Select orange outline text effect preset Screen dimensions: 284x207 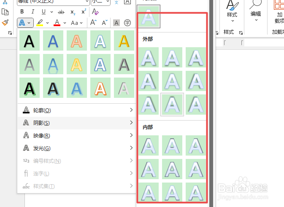[77, 40]
